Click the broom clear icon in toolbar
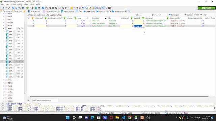Viewport: 216px width, 121px height. [x=90, y=8]
